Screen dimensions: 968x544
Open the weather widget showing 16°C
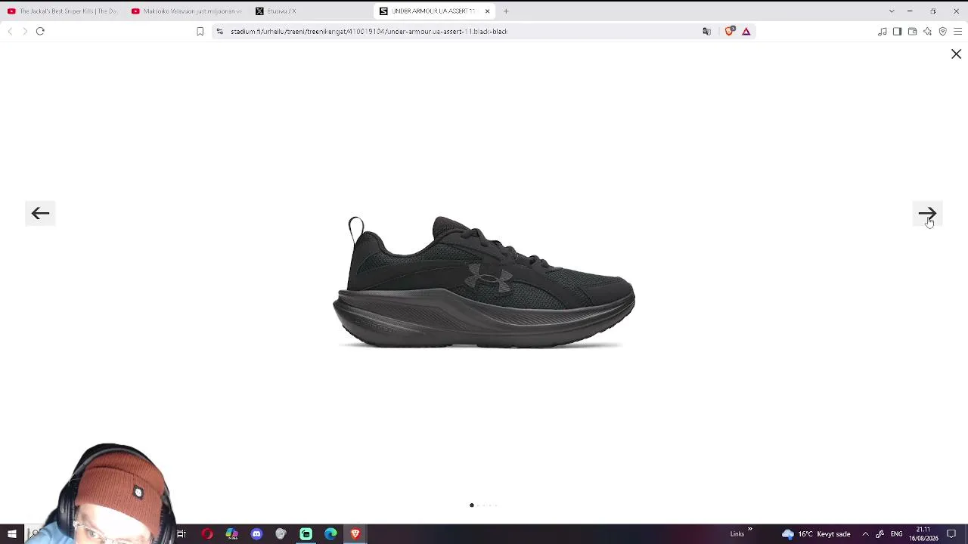(817, 534)
